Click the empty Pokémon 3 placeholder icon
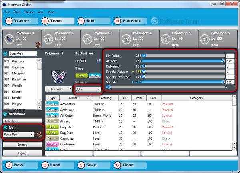Screen dimensions: 240x173 point(87,39)
